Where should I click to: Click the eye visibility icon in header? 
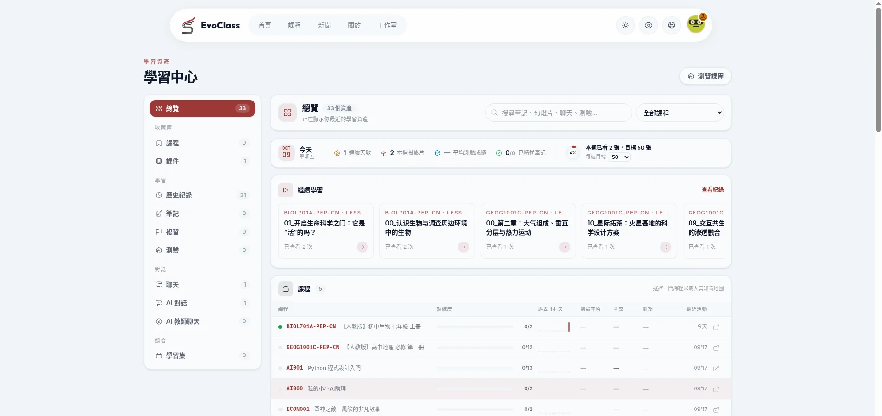(x=648, y=25)
